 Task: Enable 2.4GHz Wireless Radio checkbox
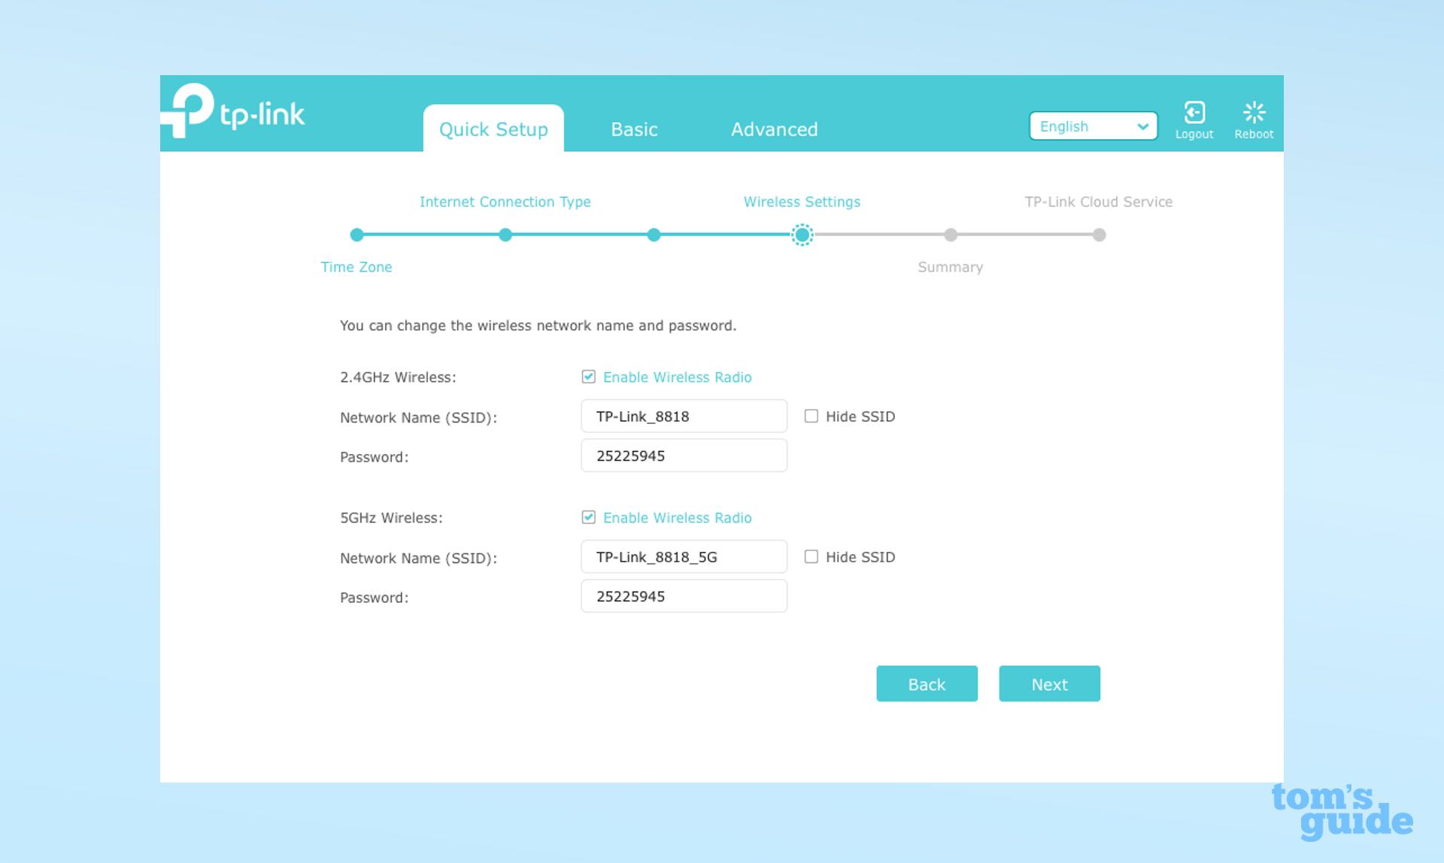pyautogui.click(x=589, y=376)
